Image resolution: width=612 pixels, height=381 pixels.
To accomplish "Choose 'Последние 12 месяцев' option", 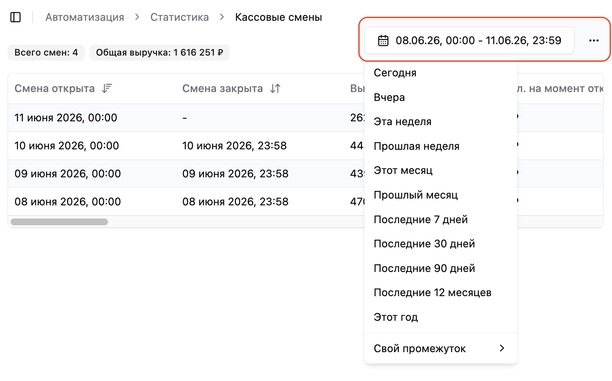I will (x=441, y=293).
